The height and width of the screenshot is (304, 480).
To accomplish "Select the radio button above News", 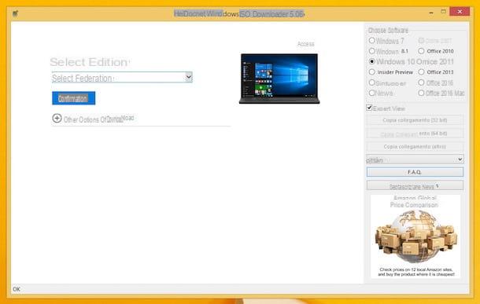I will pos(371,82).
